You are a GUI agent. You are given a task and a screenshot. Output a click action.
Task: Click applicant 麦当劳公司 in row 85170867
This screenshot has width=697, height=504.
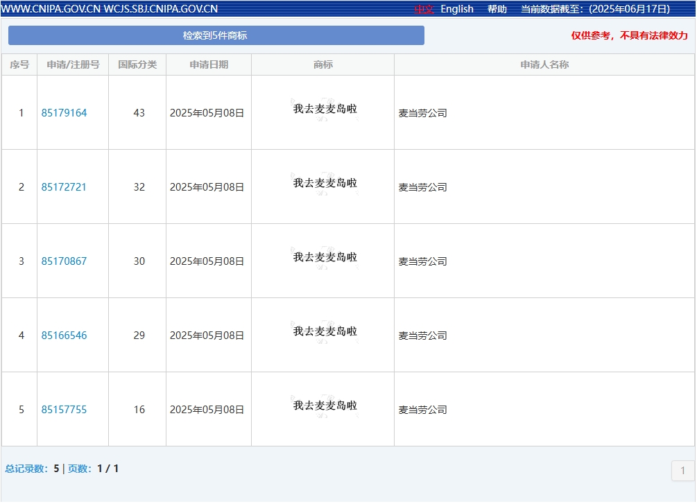(423, 262)
